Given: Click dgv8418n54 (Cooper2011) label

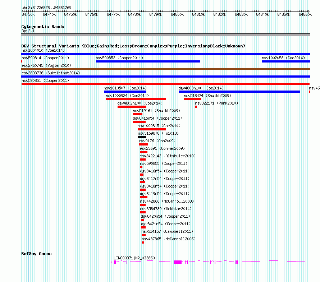Looking at the screenshot, I should point(165,186).
